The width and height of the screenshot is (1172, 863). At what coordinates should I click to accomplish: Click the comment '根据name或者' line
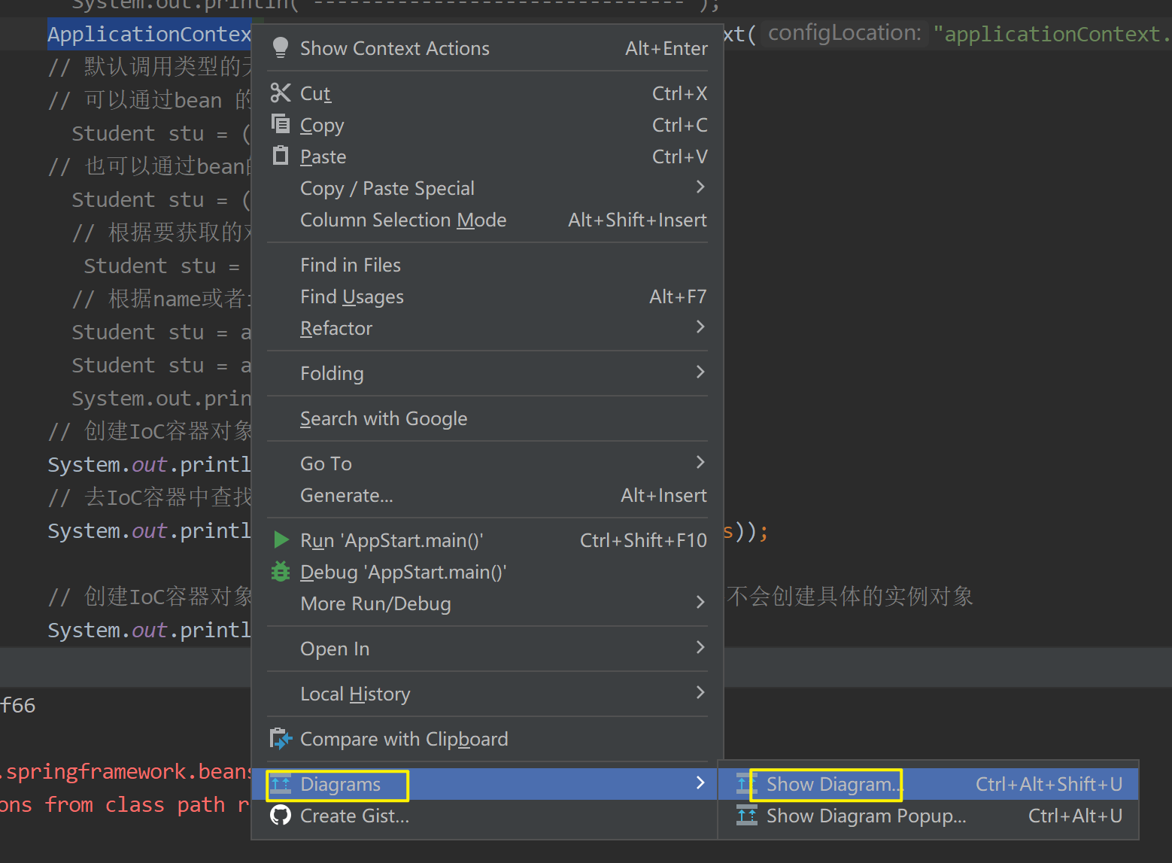click(162, 298)
